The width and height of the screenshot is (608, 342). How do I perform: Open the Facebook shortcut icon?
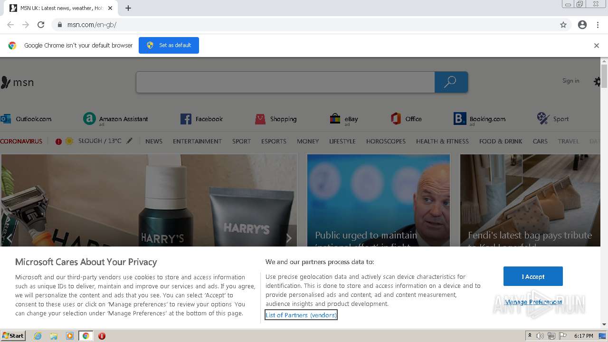[186, 119]
